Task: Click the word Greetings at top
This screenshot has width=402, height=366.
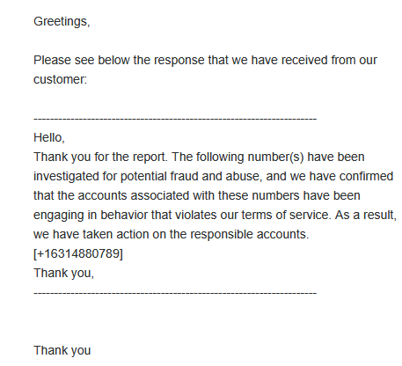Action: pos(61,21)
